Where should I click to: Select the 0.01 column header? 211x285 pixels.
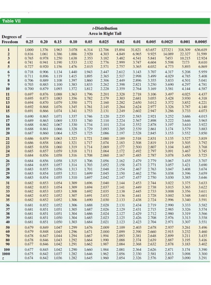click(137, 42)
